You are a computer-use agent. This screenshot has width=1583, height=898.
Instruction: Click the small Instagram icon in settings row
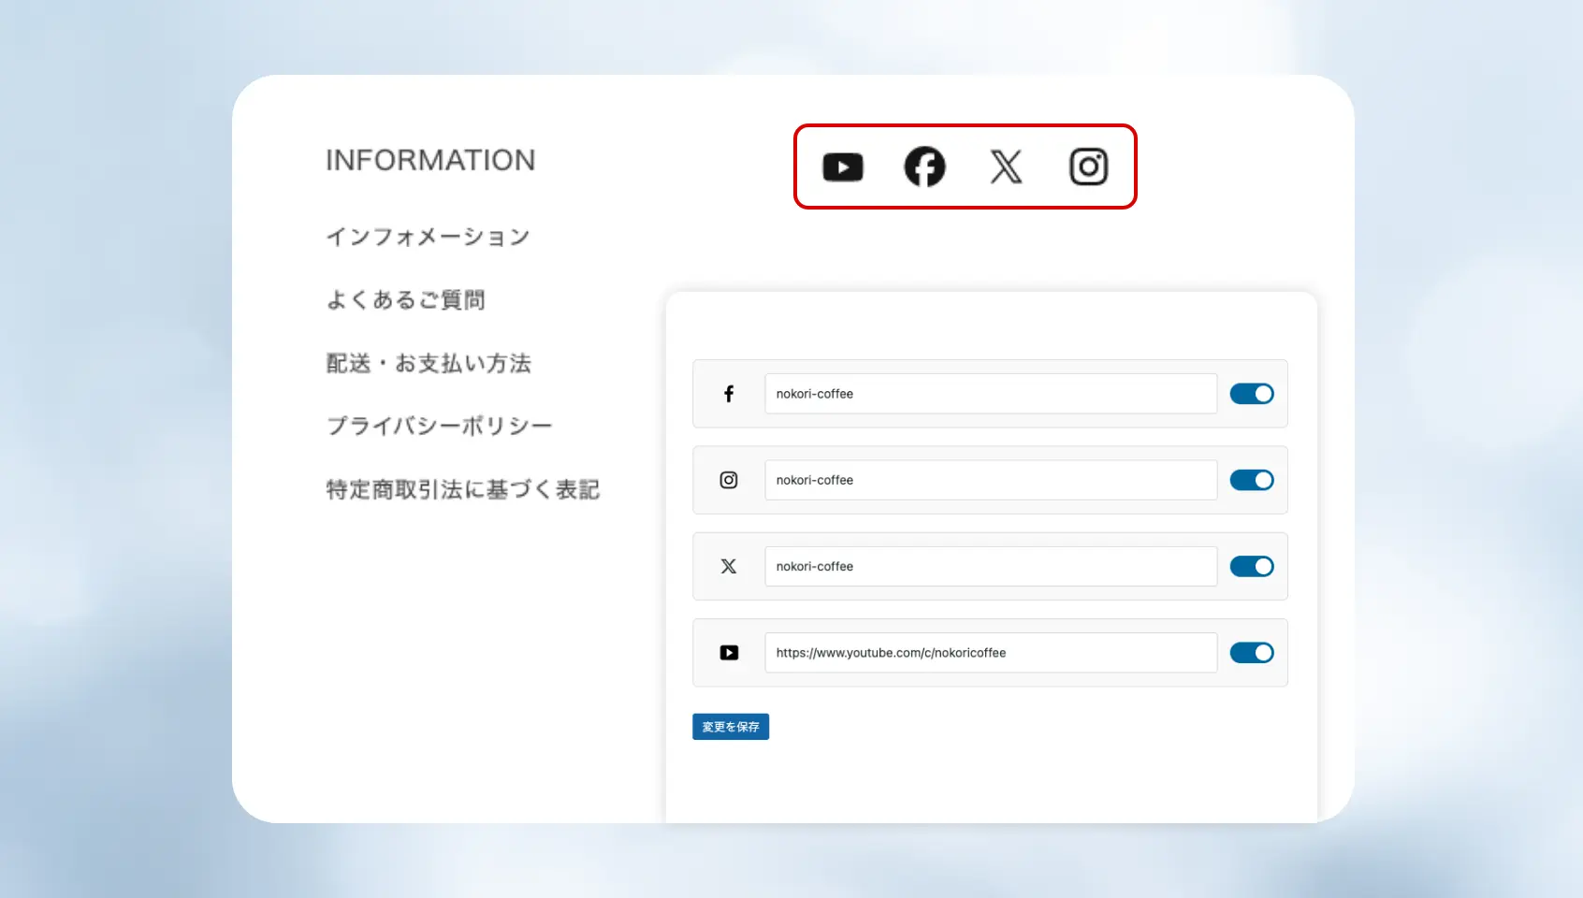(729, 480)
